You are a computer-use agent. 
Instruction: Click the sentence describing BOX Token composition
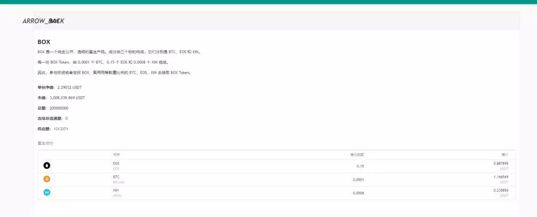(x=103, y=63)
